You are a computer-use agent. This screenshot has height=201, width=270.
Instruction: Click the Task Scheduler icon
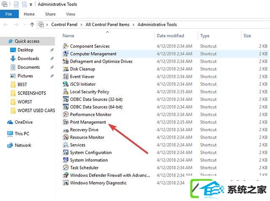point(66,168)
